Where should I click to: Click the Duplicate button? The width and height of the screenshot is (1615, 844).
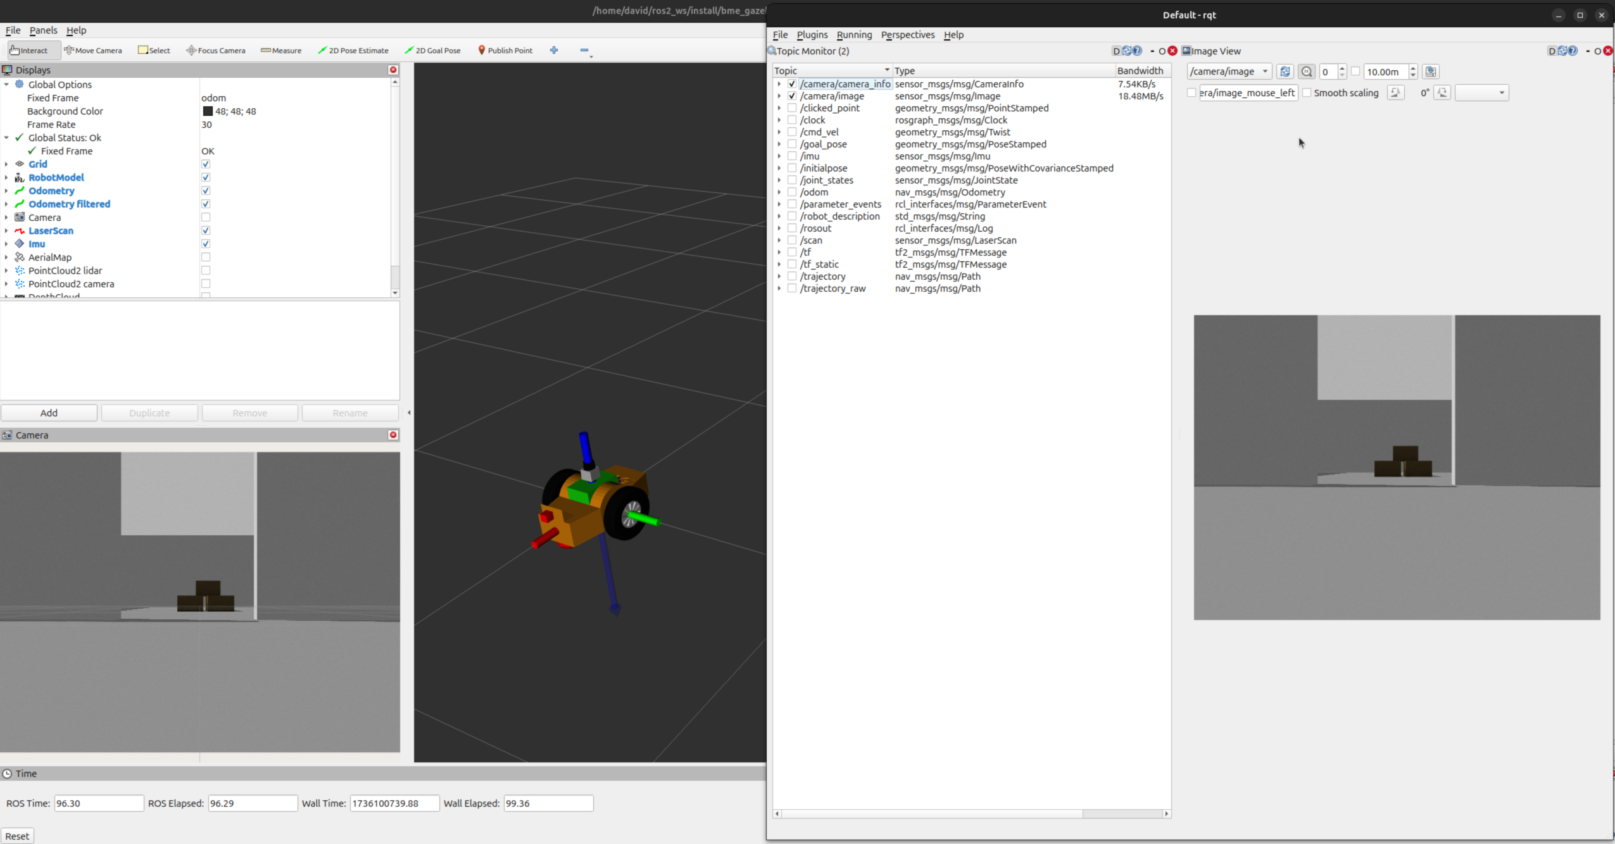point(149,413)
